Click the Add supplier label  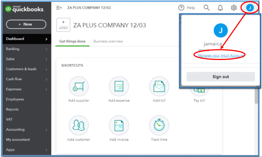tap(79, 101)
